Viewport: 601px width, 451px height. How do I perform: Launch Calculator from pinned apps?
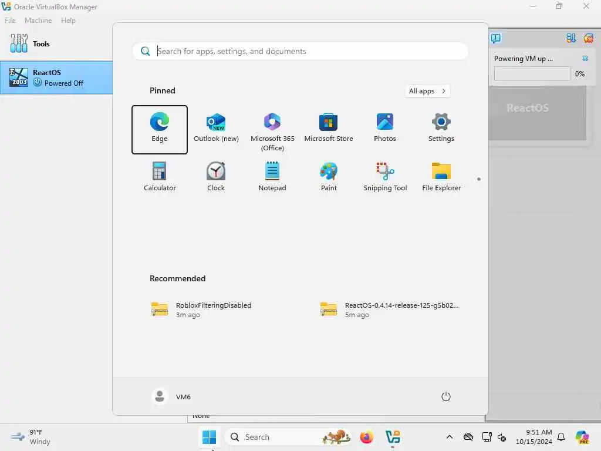[x=160, y=177]
